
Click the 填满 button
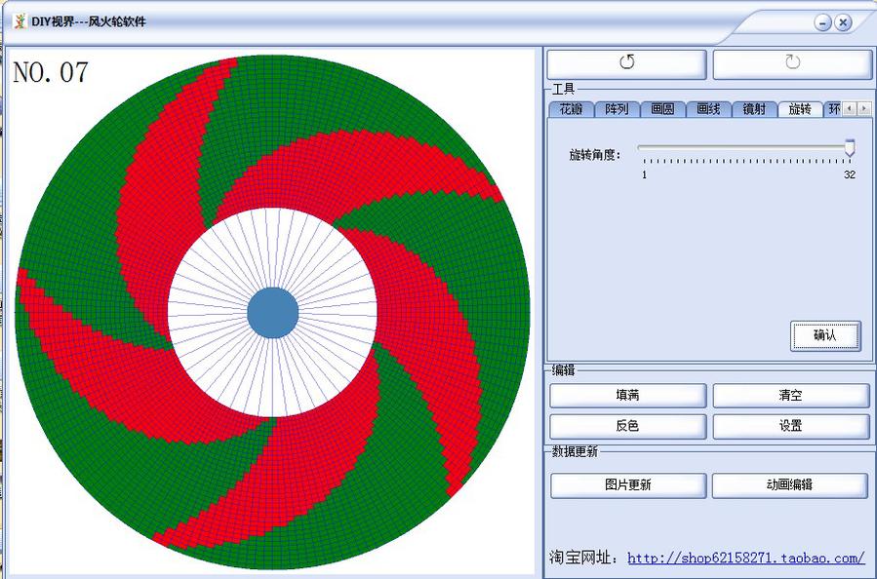click(627, 396)
